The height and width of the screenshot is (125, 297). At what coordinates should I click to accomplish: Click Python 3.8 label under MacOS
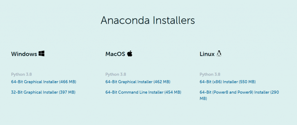tap(116, 74)
